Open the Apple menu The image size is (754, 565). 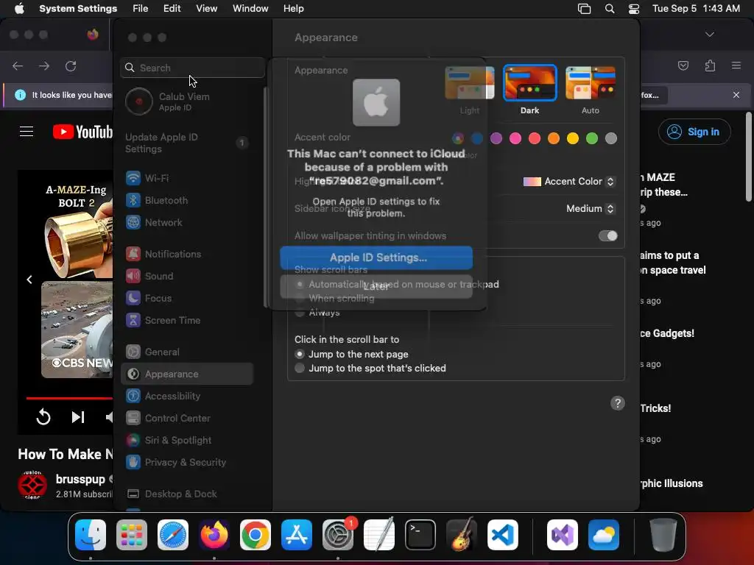click(19, 9)
